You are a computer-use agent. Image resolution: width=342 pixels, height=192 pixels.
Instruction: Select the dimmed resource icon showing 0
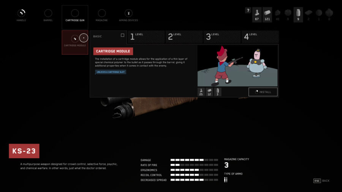point(329,15)
